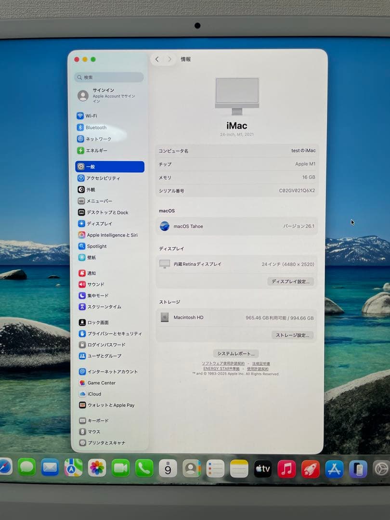Click the 検索 search field
This screenshot has width=390, height=520.
click(x=108, y=78)
